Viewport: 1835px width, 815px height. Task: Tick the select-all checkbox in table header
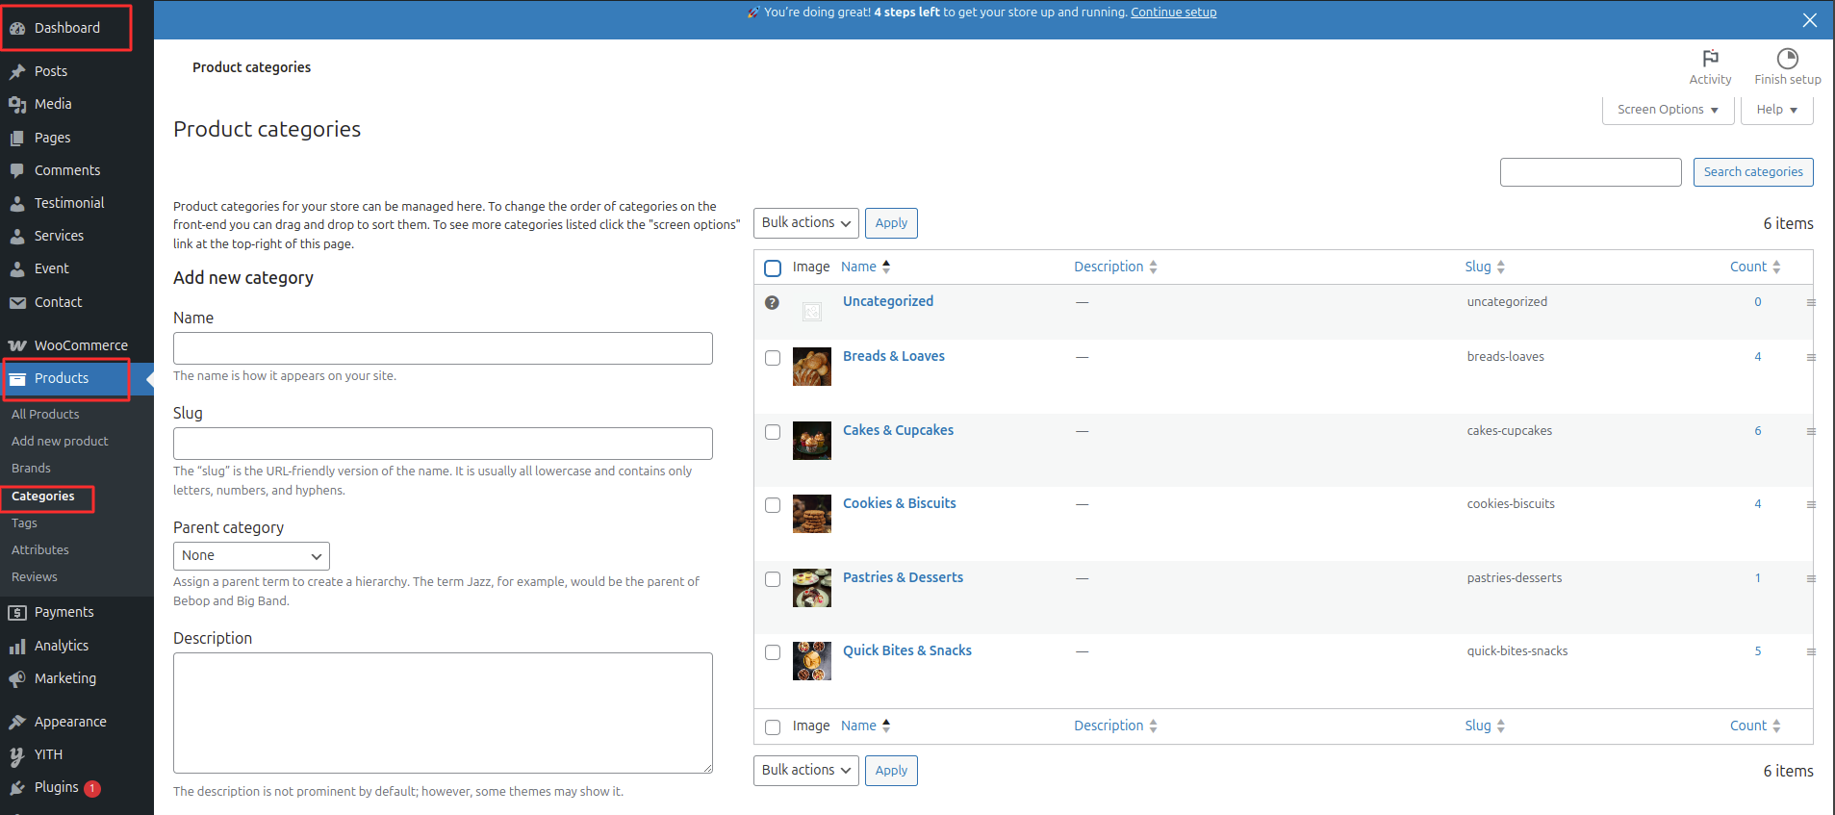pos(773,268)
